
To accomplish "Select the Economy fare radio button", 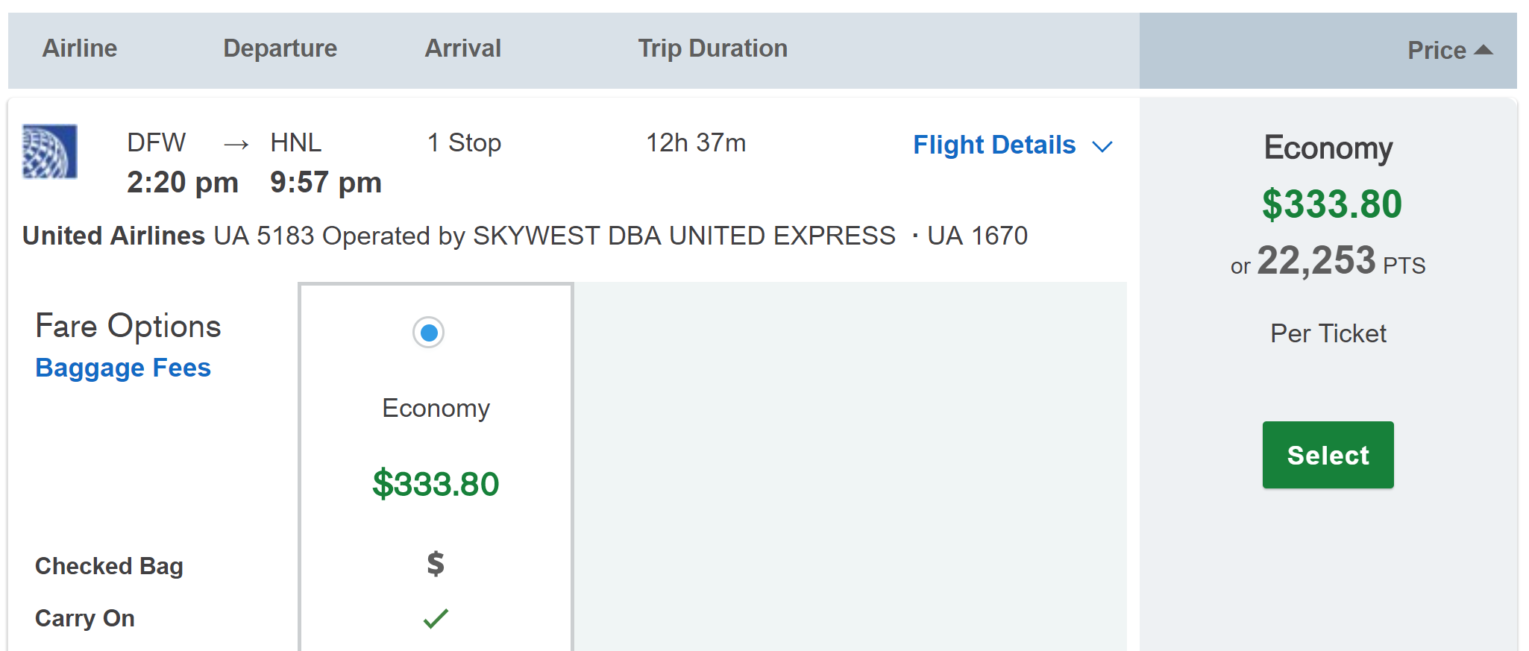I will click(429, 333).
